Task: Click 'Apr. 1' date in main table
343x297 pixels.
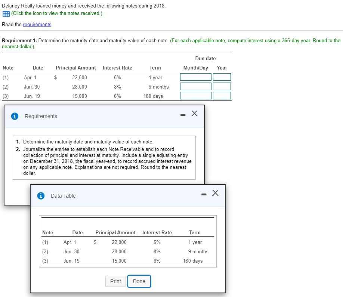Action: (x=30, y=78)
